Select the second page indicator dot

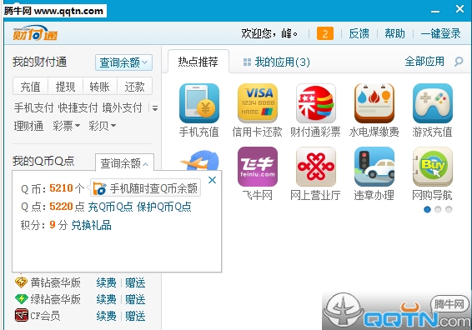click(438, 209)
